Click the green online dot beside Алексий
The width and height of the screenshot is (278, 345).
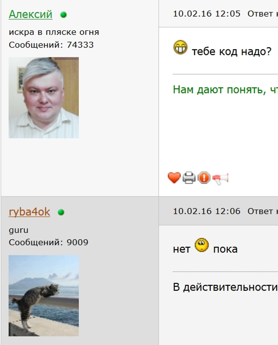pos(64,15)
